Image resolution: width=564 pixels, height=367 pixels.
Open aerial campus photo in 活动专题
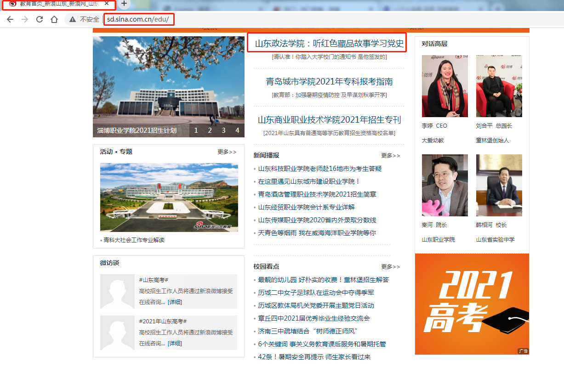click(169, 198)
